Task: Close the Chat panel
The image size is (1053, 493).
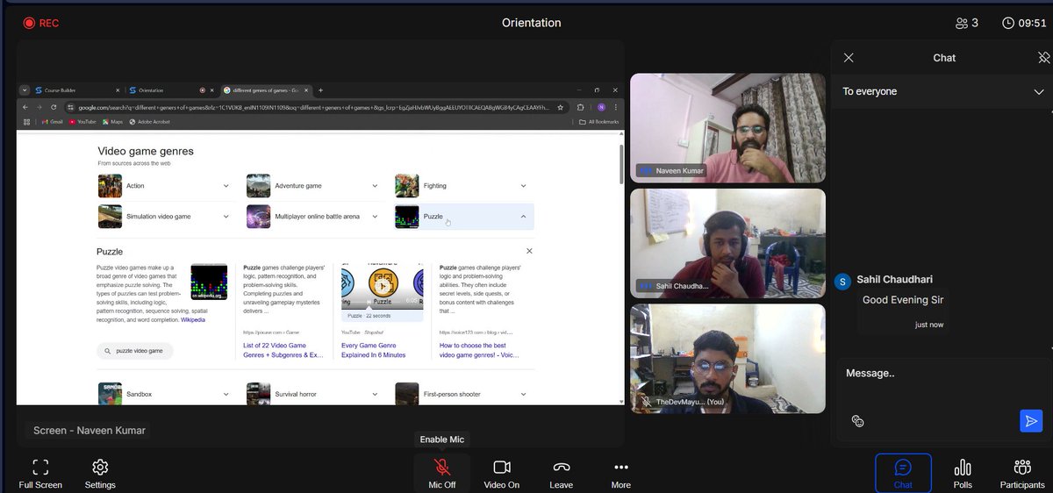Action: coord(848,58)
